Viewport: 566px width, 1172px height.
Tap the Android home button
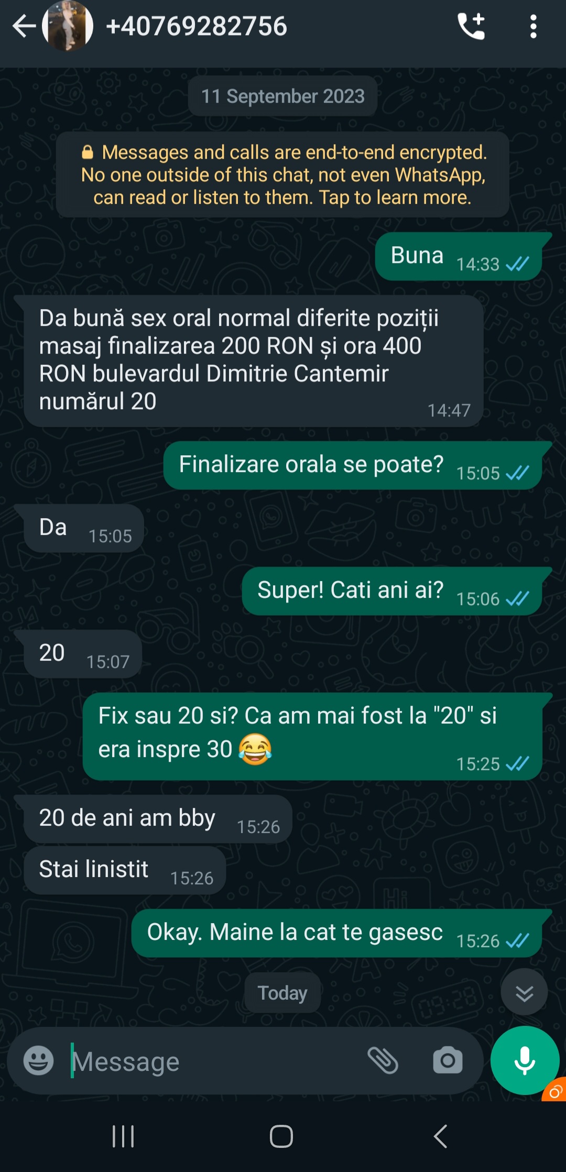281,1136
